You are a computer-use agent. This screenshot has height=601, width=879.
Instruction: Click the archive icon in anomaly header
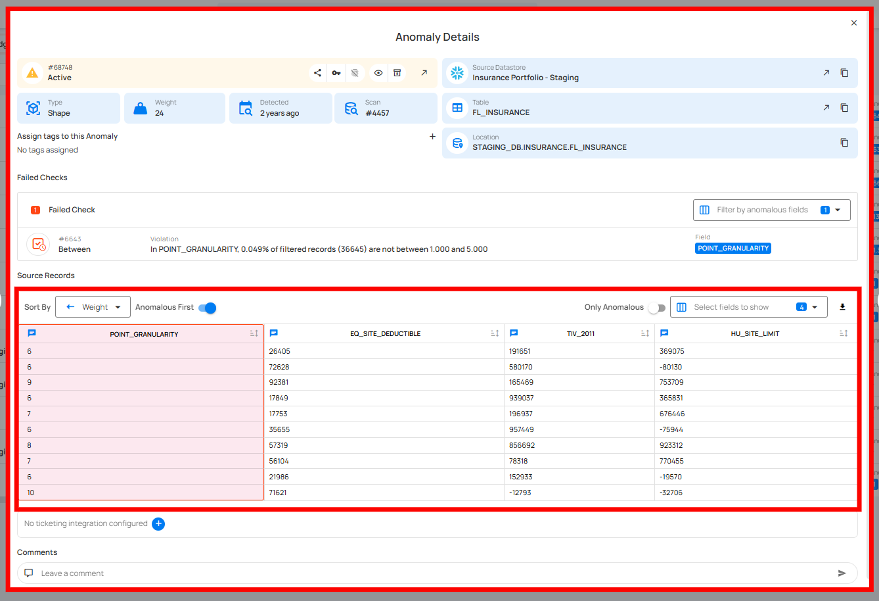point(397,73)
